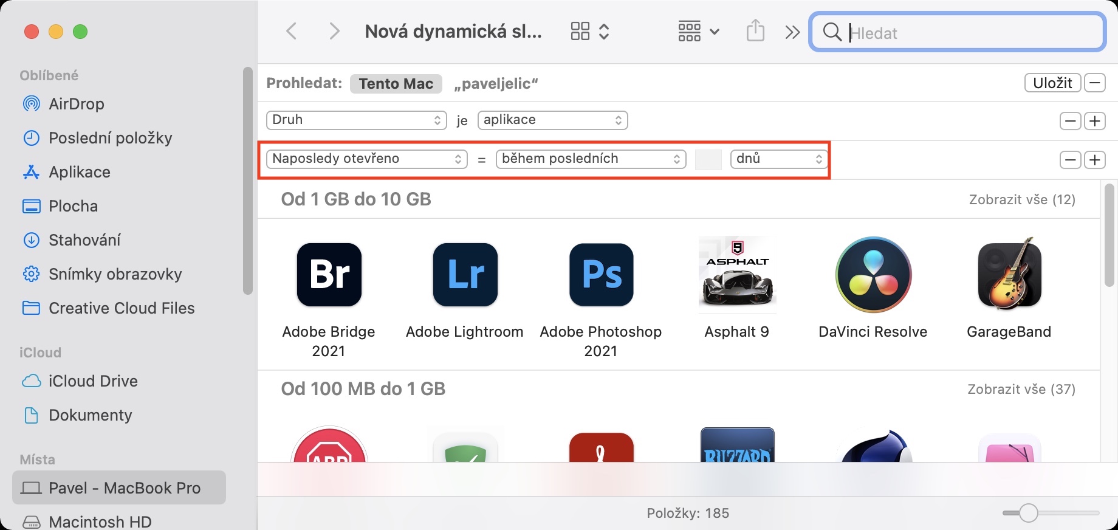
Task: Click the Share toolbar icon
Action: coord(755,31)
